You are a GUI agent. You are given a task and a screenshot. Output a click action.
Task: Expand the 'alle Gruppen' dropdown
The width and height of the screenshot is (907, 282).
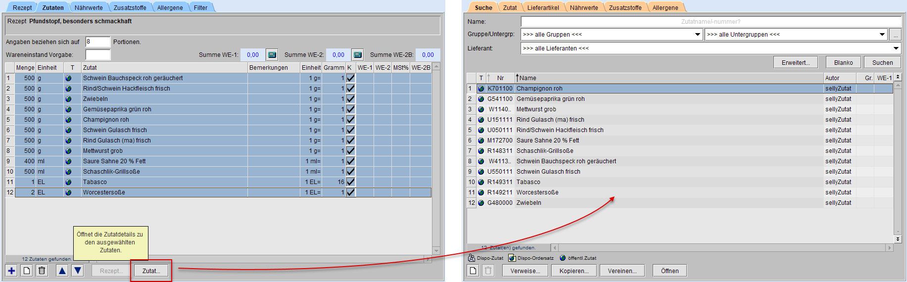(698, 35)
